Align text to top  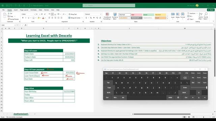(49, 14)
